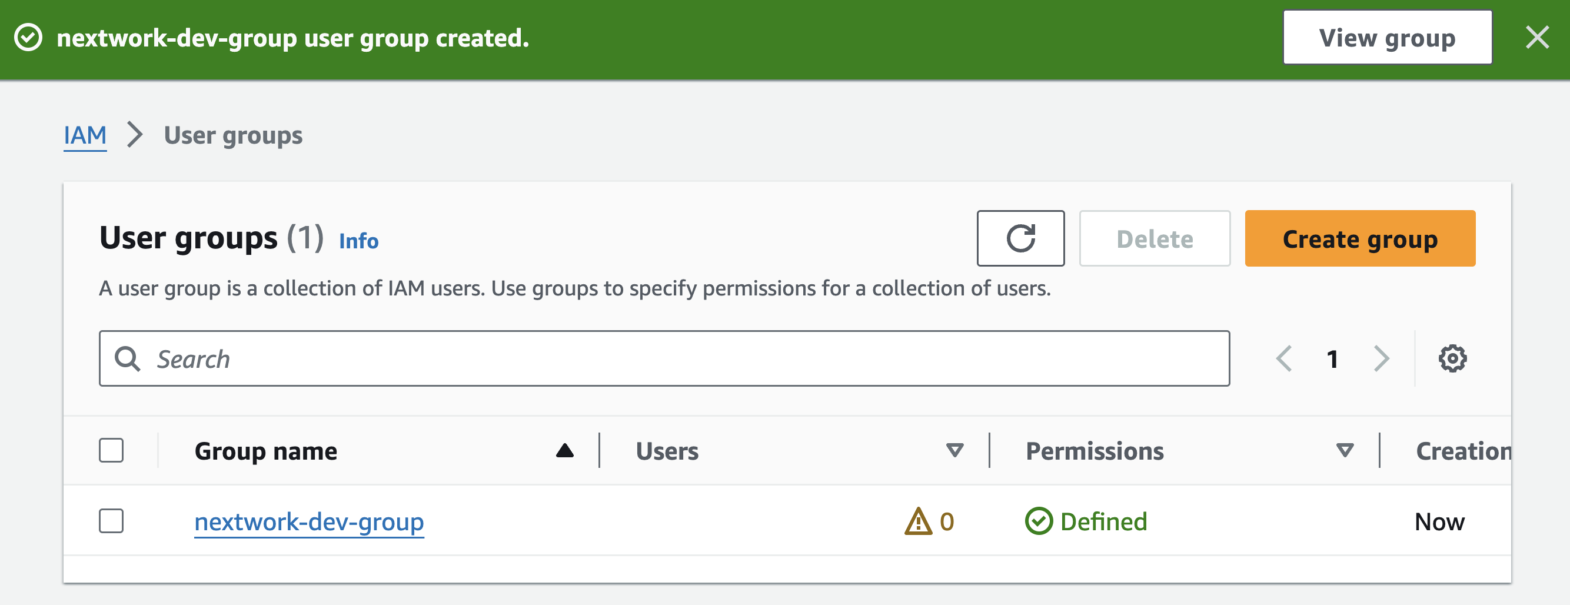Open the nextwork-dev-group link
Screen dimensions: 1570x605
309,522
